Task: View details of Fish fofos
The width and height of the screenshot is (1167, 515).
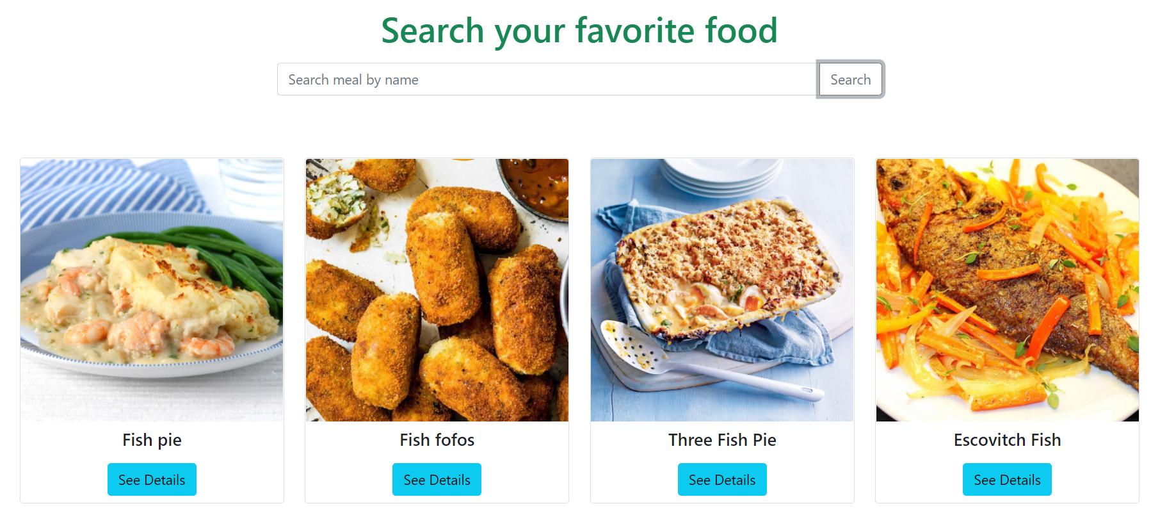Action: click(x=437, y=480)
